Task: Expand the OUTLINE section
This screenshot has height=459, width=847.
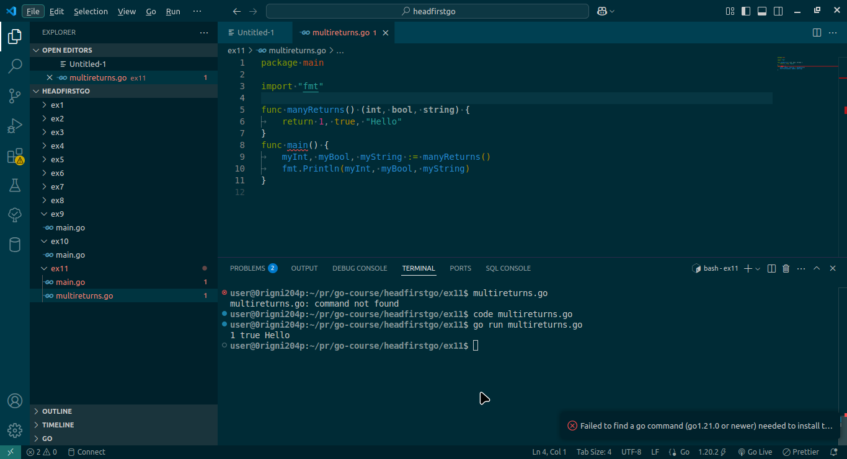Action: pyautogui.click(x=56, y=411)
